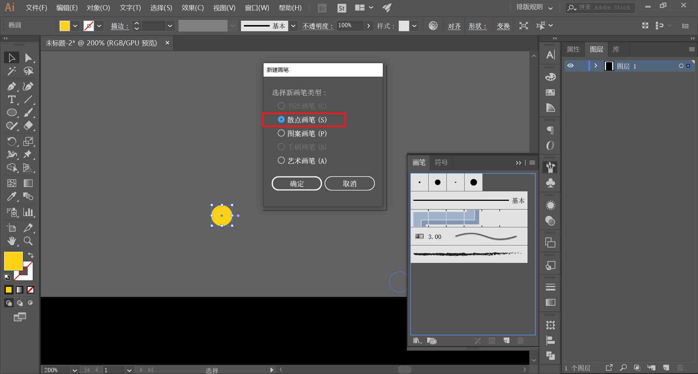Click large yellow fill color in toolbox
Image resolution: width=698 pixels, height=374 pixels.
[13, 261]
